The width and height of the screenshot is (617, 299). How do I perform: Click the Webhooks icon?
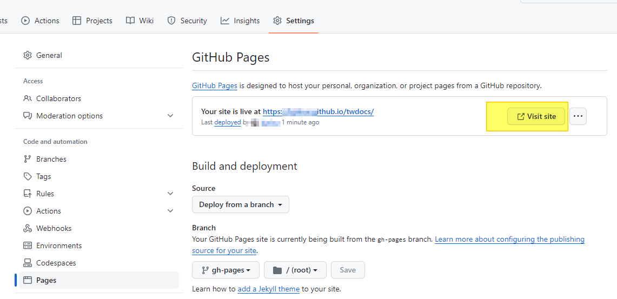27,228
